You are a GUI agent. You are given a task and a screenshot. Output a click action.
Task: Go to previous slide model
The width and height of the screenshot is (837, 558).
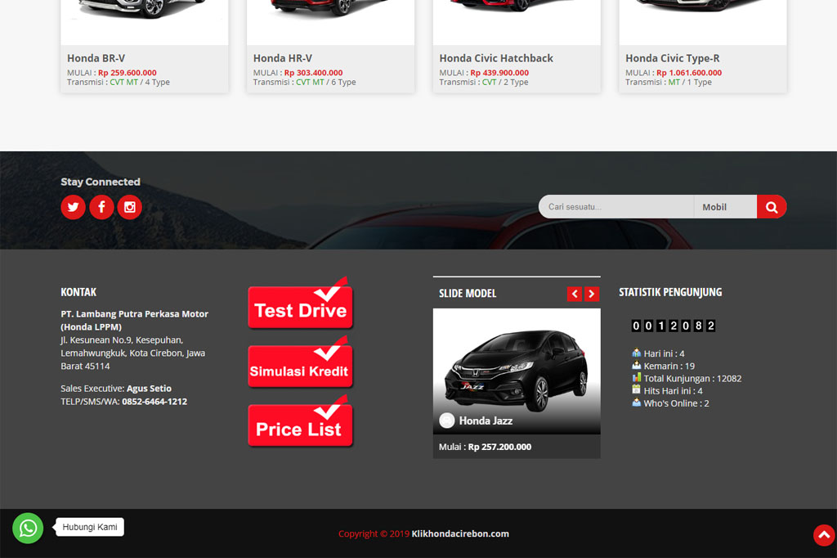(x=575, y=294)
